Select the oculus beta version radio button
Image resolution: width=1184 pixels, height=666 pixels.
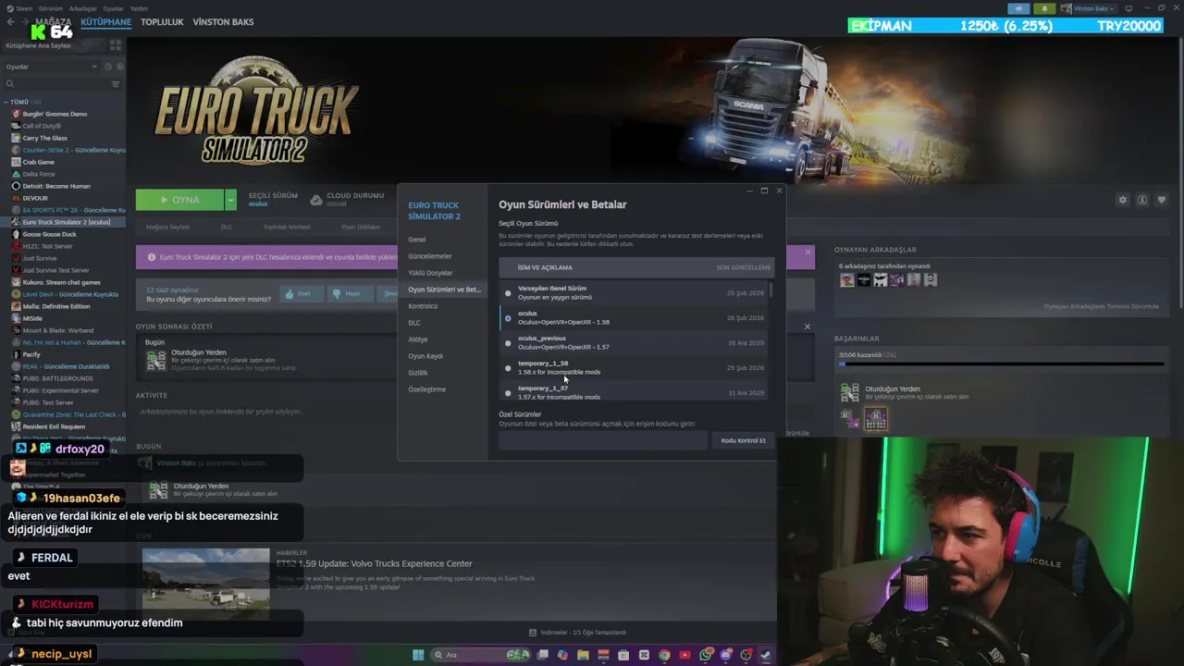pos(508,318)
